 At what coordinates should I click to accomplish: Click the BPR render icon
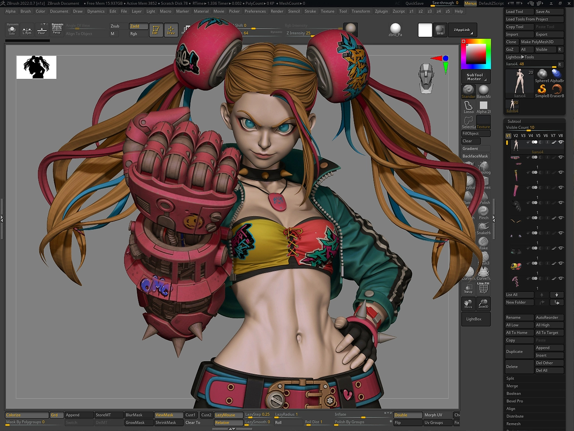440,30
